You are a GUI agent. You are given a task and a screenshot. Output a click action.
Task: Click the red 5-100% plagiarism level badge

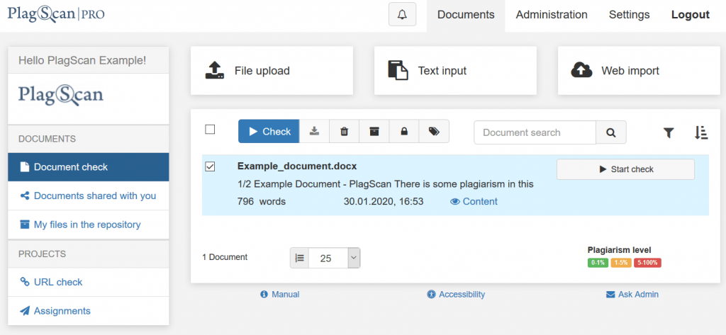[x=648, y=263]
